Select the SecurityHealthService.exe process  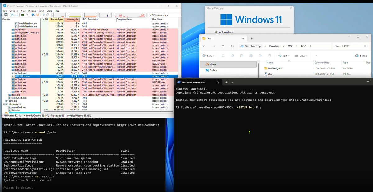point(90,33)
